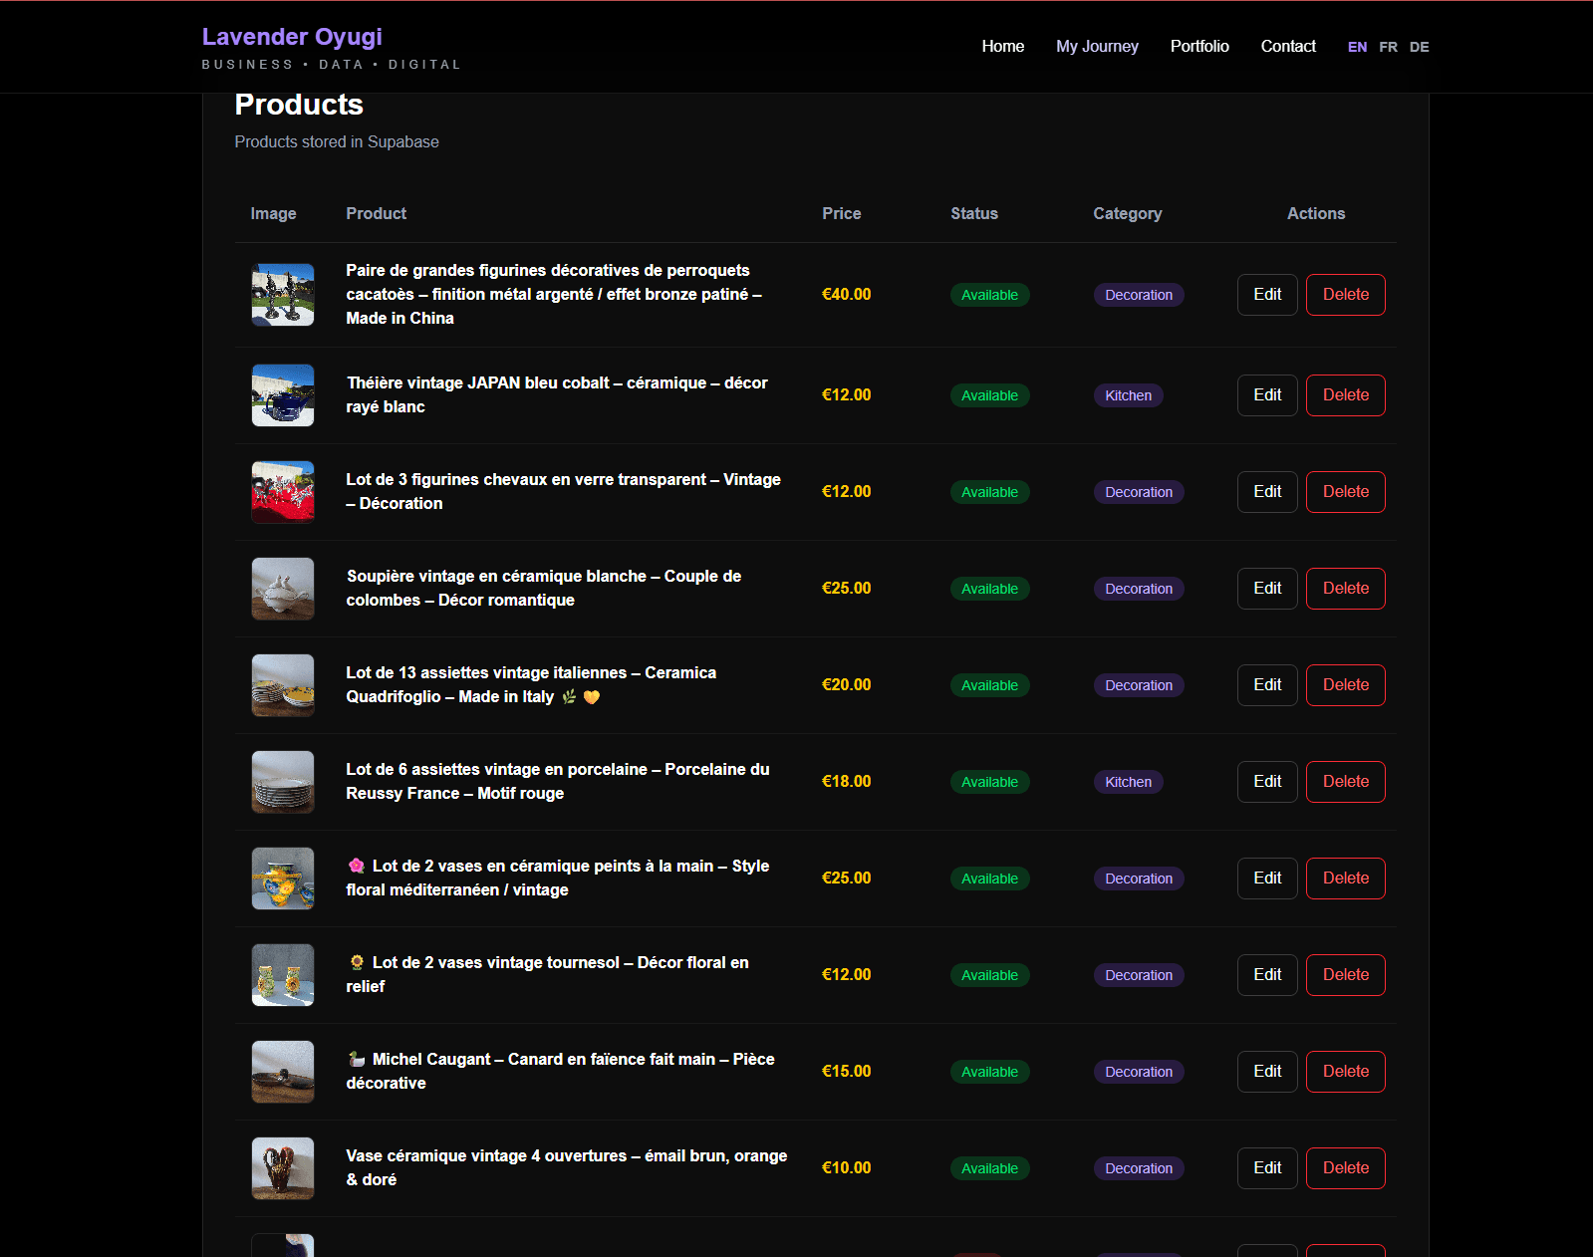Delete the 13 assiettes italiennes product
This screenshot has width=1593, height=1257.
point(1345,685)
